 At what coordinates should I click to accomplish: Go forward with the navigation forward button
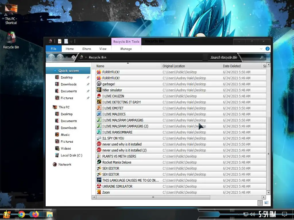[60, 57]
